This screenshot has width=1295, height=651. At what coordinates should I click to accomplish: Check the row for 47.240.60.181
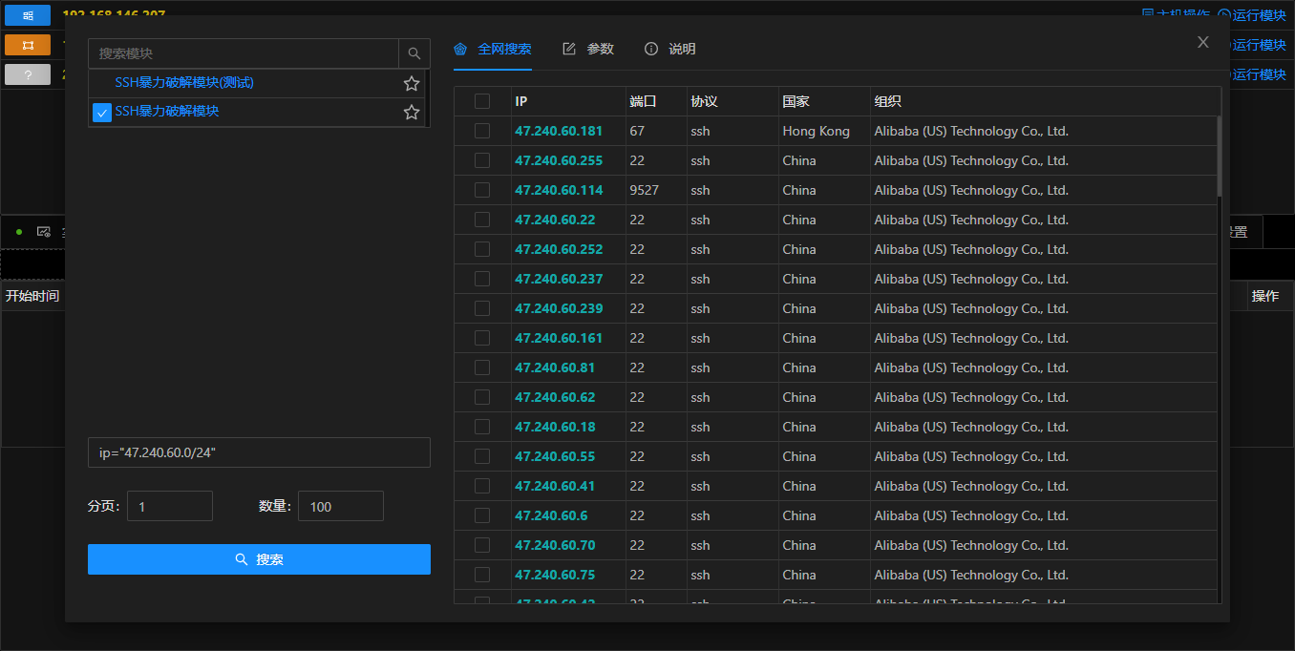[482, 131]
